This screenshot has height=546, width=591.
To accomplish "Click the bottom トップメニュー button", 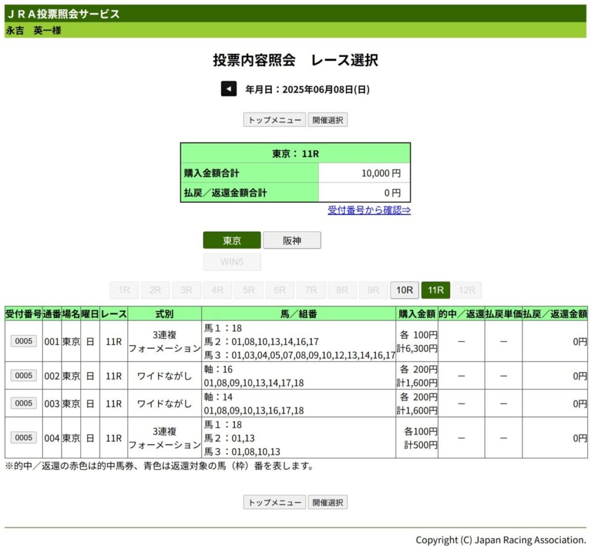I will pos(275,502).
